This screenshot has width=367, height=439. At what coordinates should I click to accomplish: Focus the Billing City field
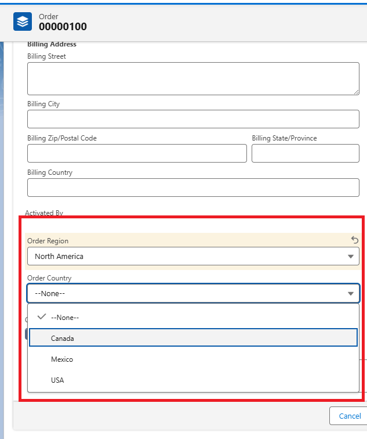click(x=192, y=119)
